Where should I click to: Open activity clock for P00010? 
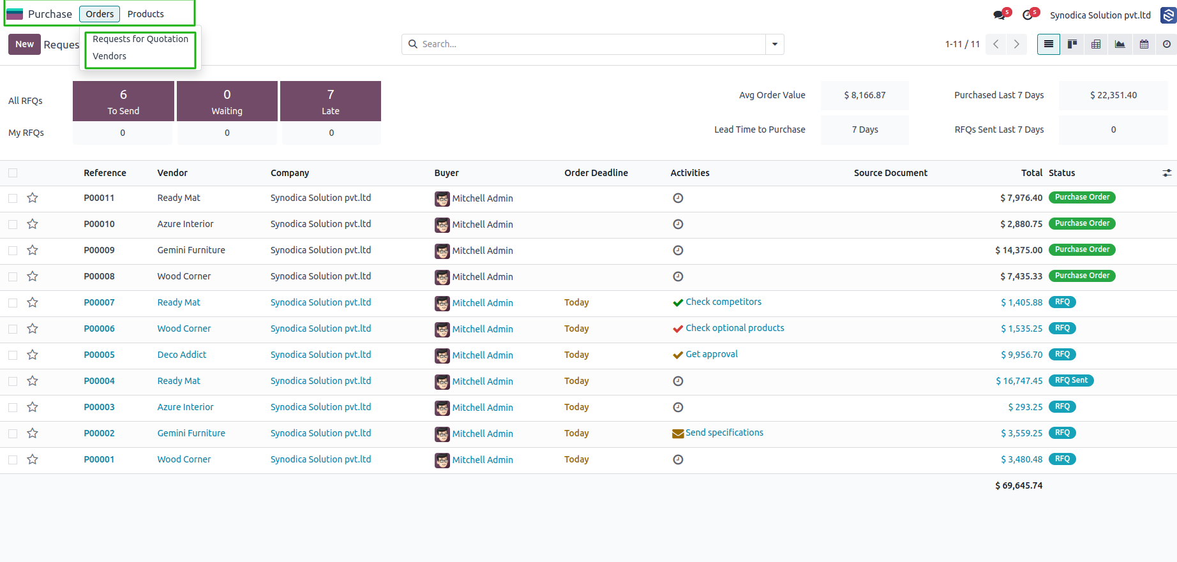pyautogui.click(x=678, y=224)
